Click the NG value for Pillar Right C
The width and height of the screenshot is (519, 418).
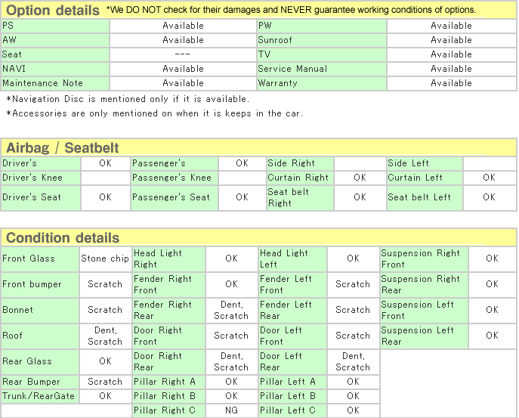pos(231,410)
